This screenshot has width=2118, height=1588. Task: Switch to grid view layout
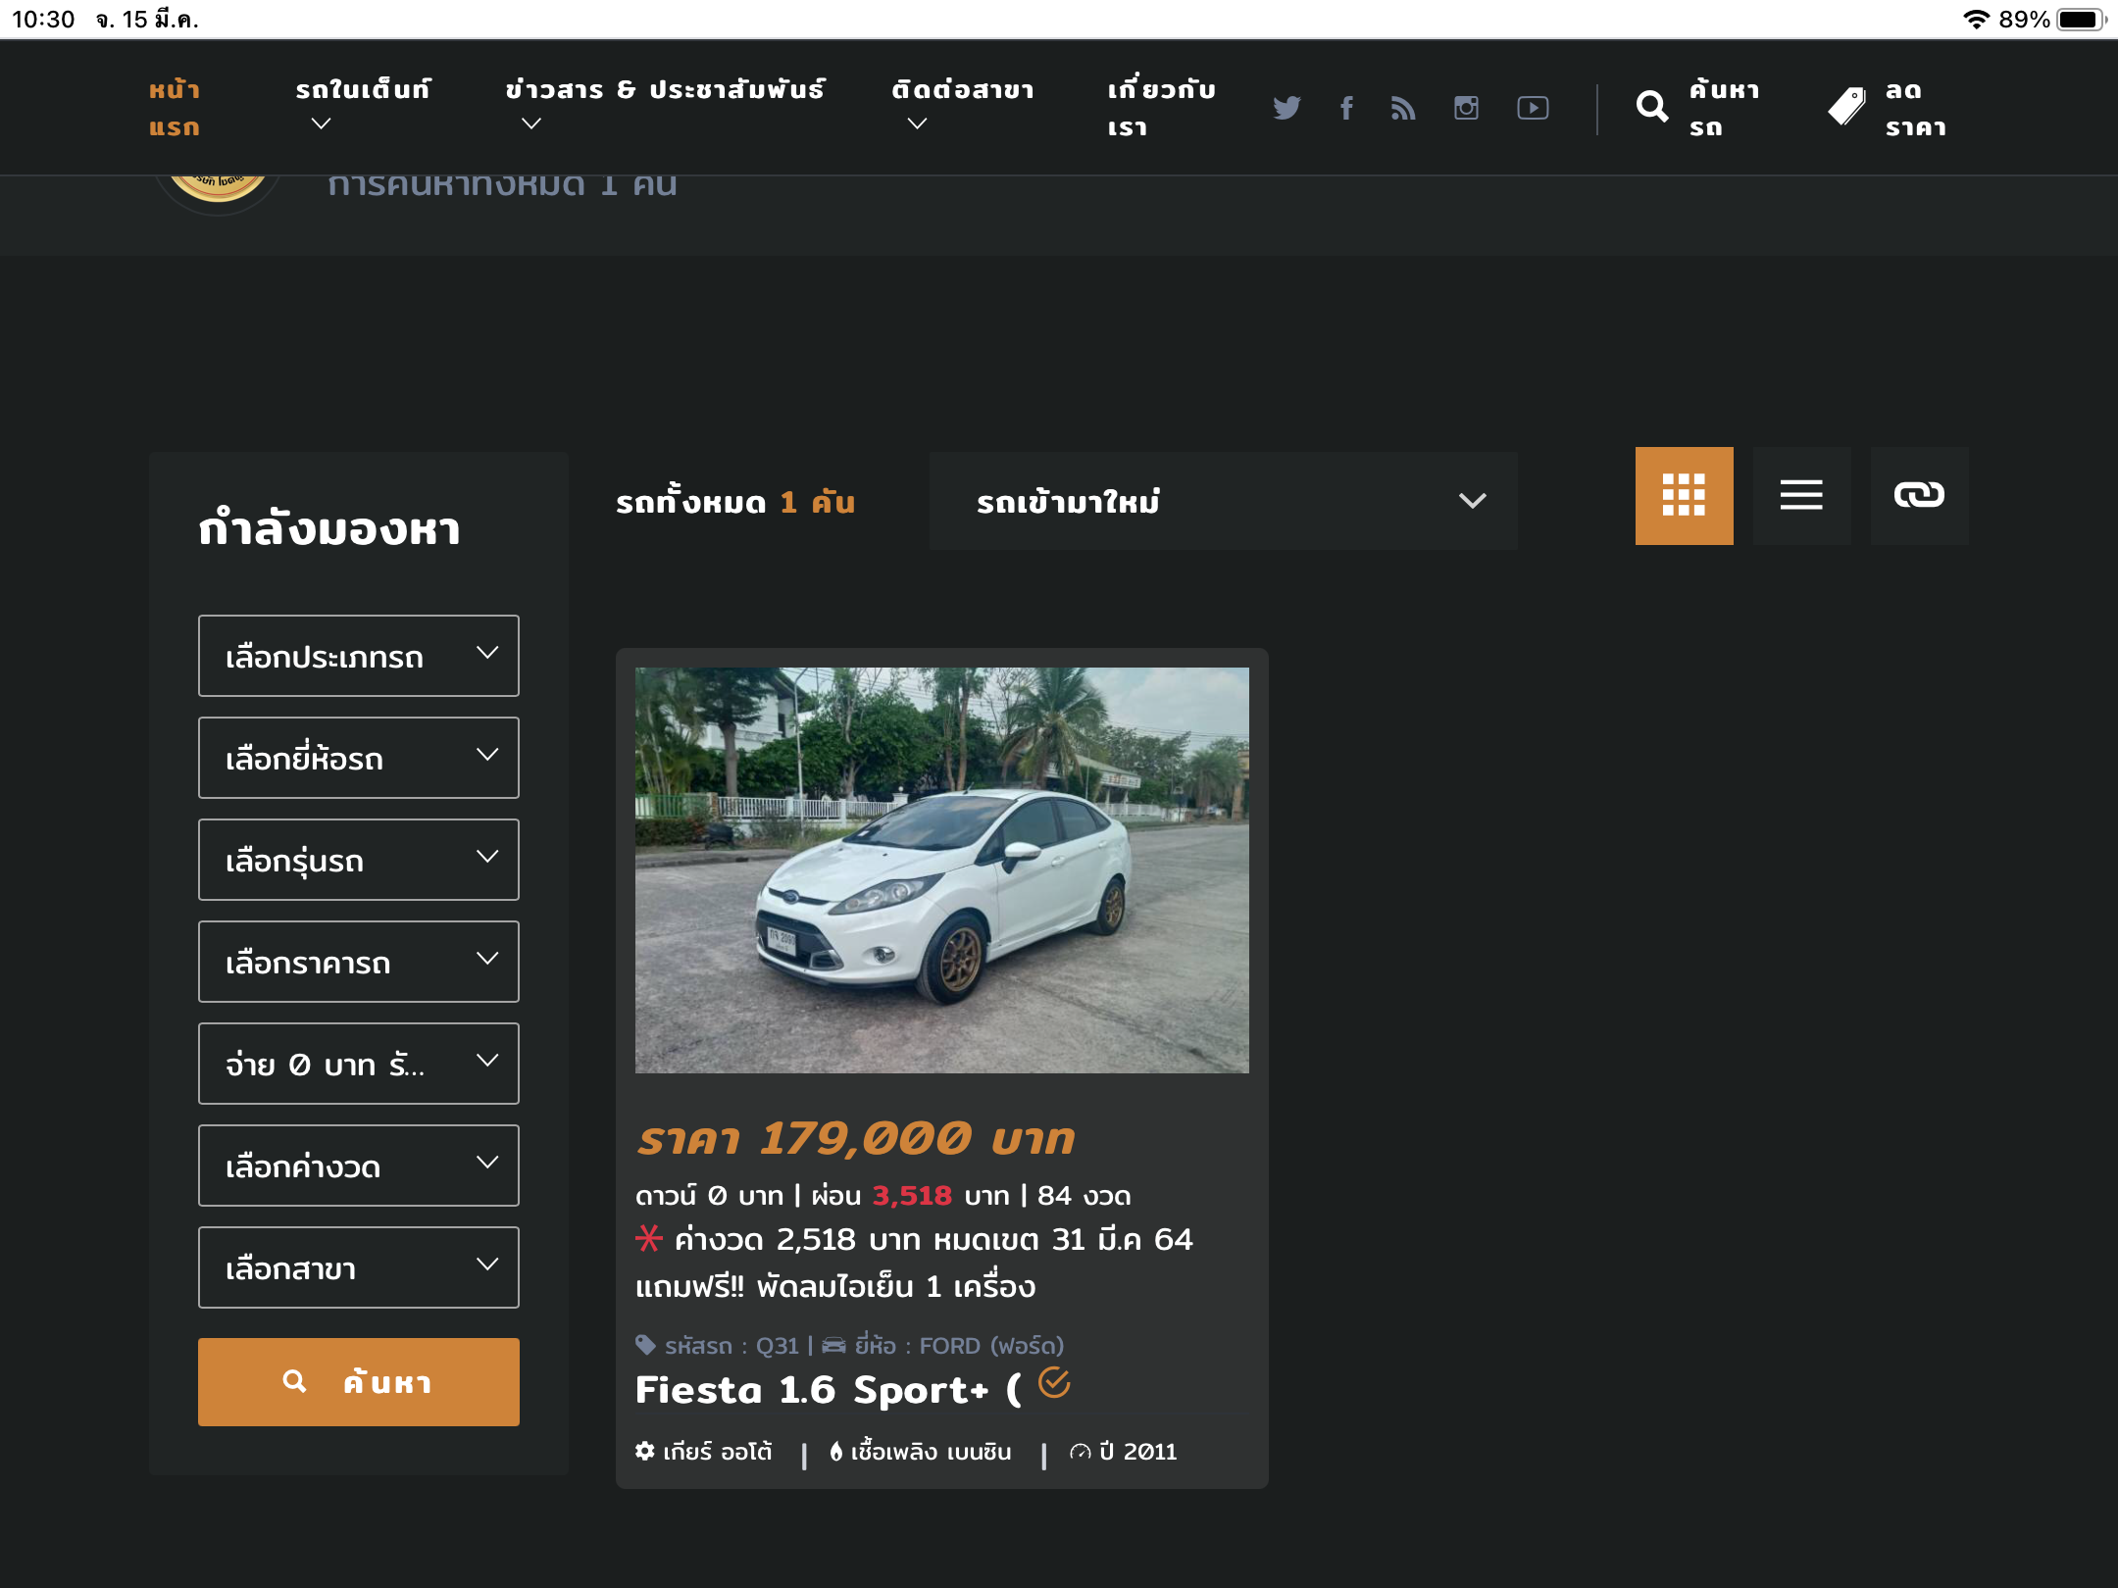(1684, 496)
